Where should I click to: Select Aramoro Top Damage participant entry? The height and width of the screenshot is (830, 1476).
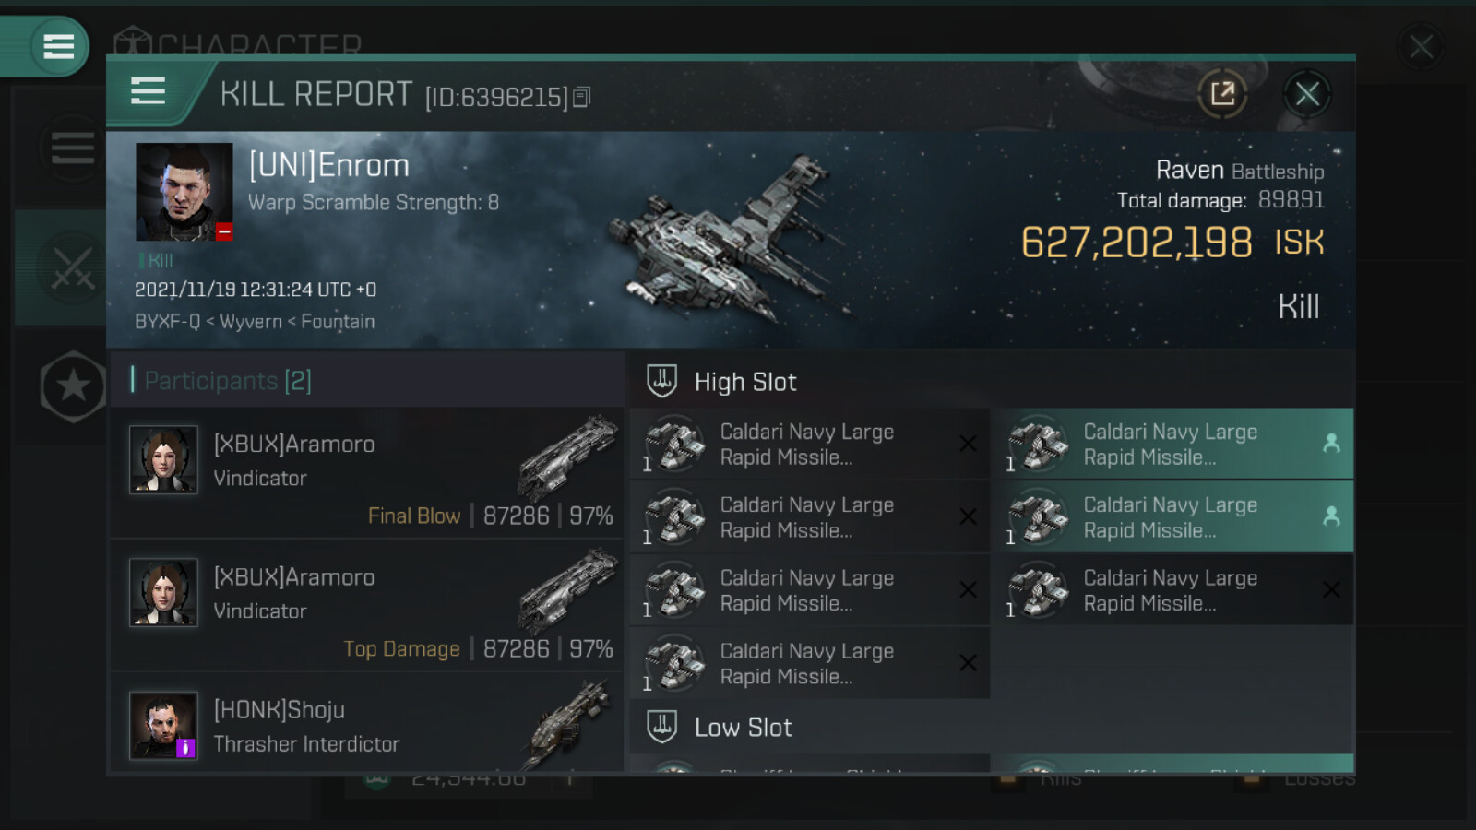pos(367,606)
